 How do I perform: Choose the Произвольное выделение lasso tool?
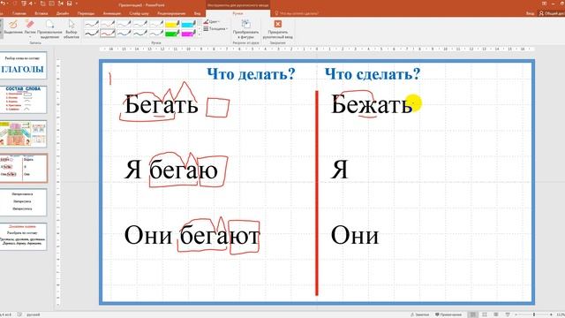click(49, 29)
